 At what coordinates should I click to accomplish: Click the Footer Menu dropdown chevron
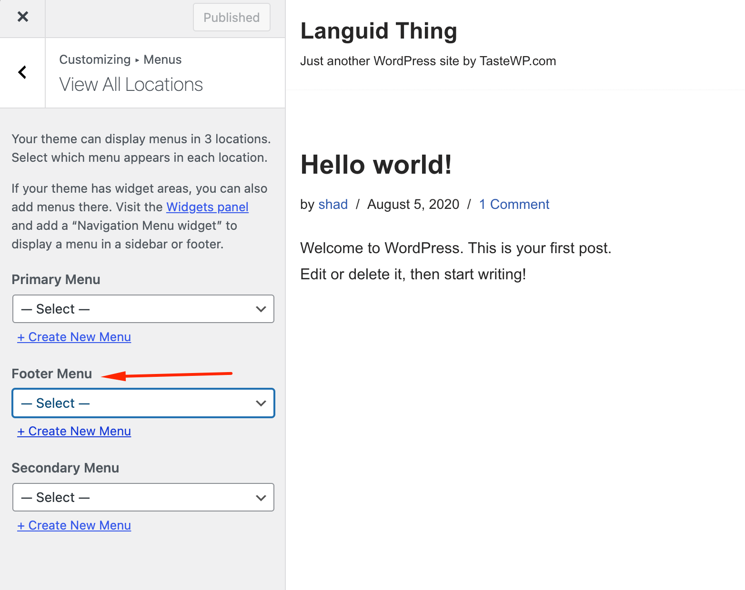click(261, 403)
